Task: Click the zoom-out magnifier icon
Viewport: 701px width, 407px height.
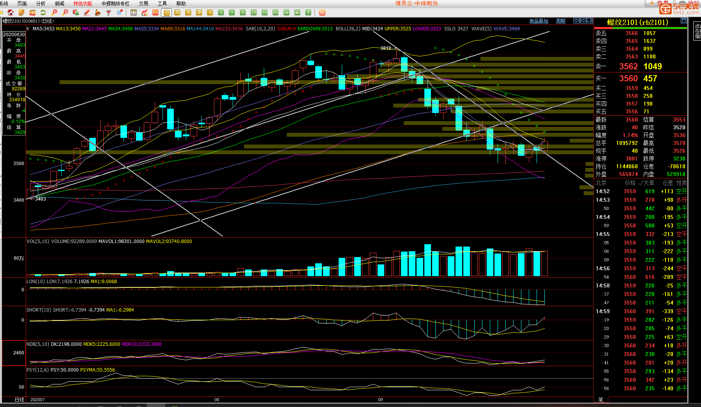Action: [x=65, y=12]
